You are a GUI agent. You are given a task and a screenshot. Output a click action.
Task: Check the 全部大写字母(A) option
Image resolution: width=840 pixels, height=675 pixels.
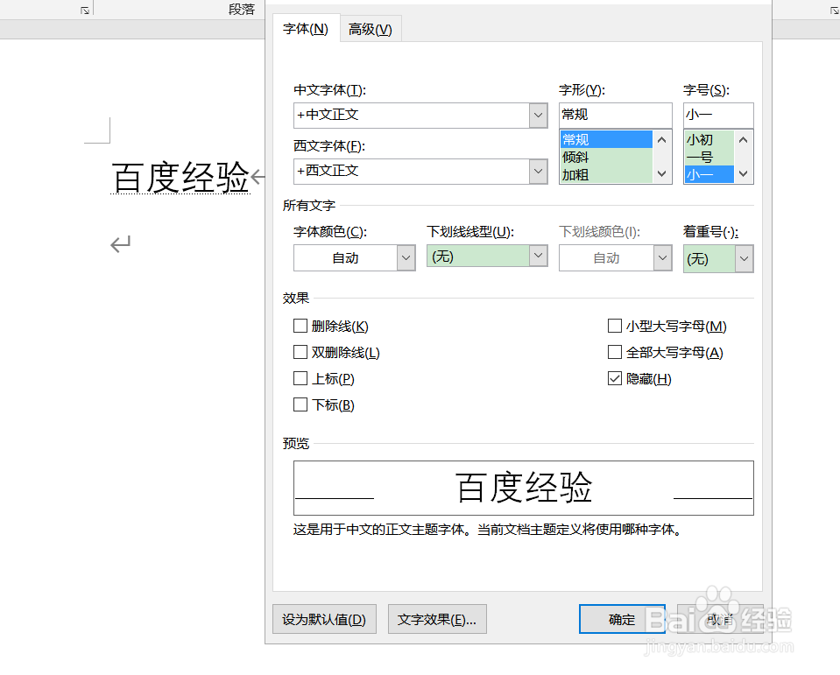click(x=615, y=352)
